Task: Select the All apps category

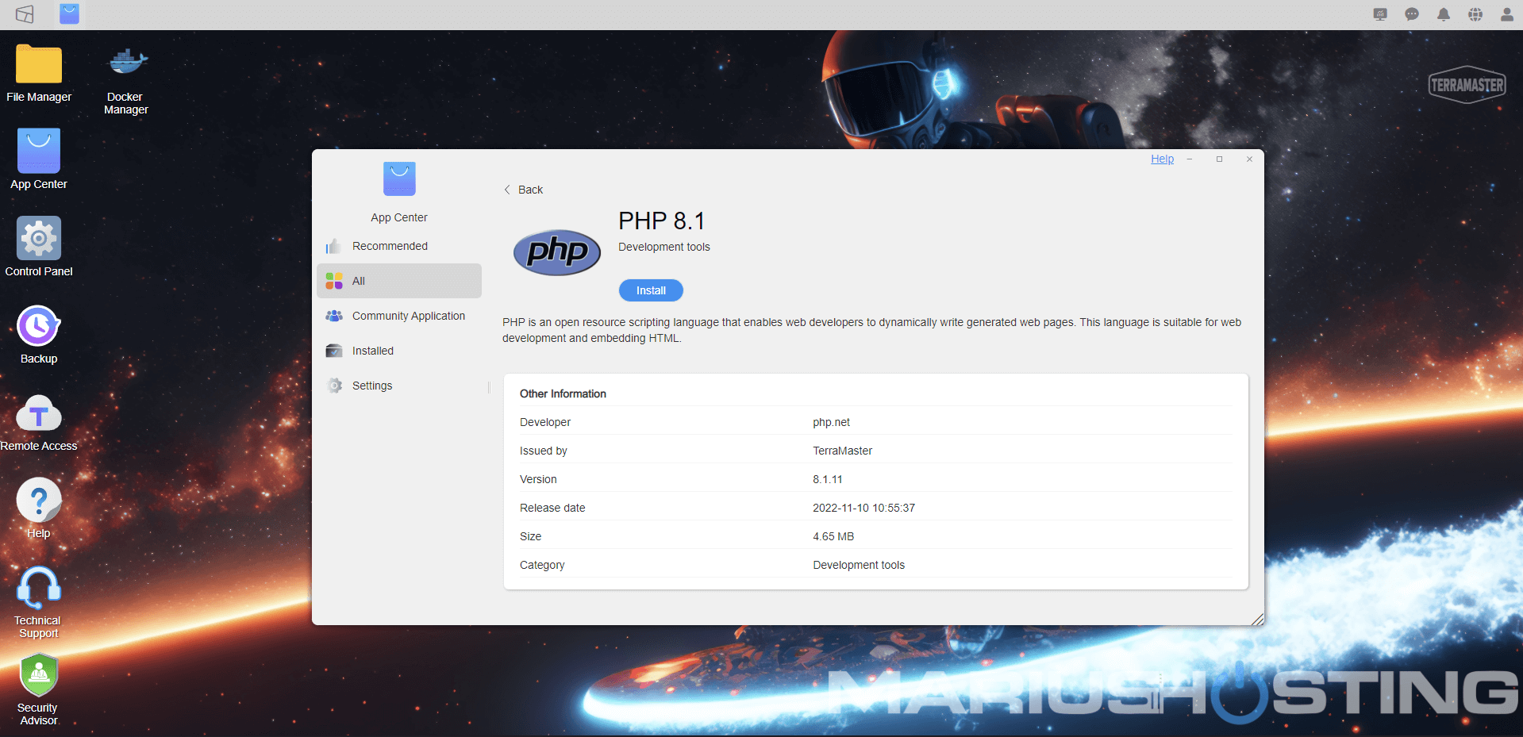Action: pyautogui.click(x=399, y=281)
